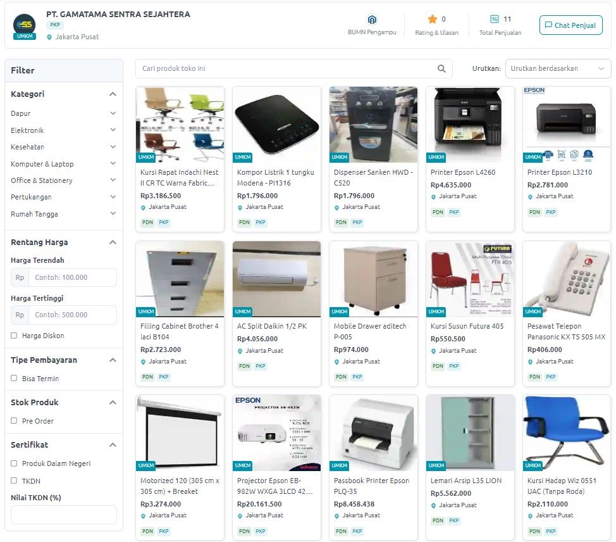Screen dimensions: 616x542
Task: Click the Rating & Ulasan star icon
Action: (x=432, y=19)
